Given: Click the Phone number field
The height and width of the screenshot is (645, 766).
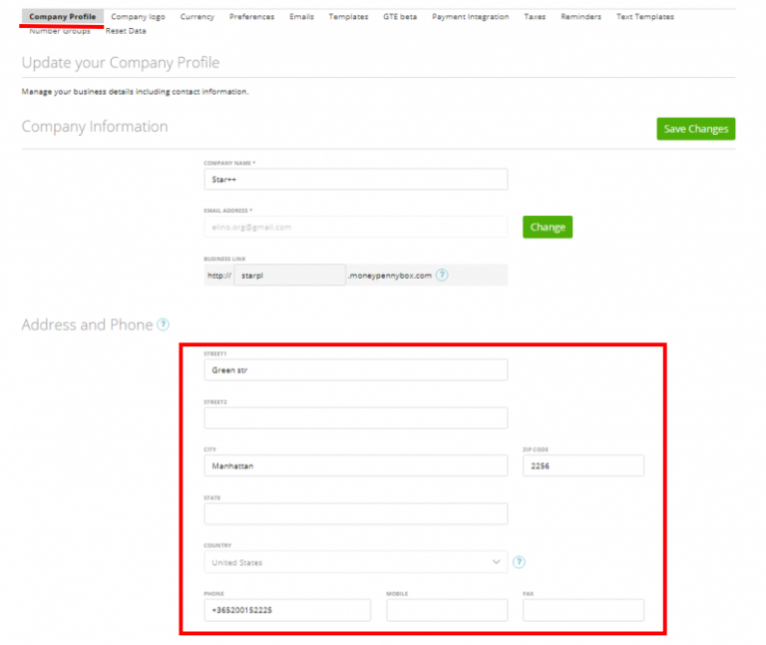Looking at the screenshot, I should click(287, 610).
